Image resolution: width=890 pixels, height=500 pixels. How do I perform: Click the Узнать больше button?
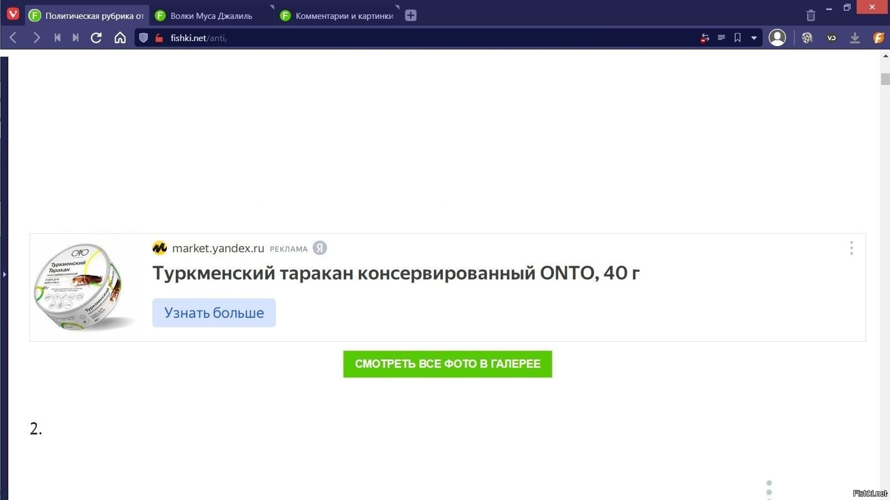[214, 313]
